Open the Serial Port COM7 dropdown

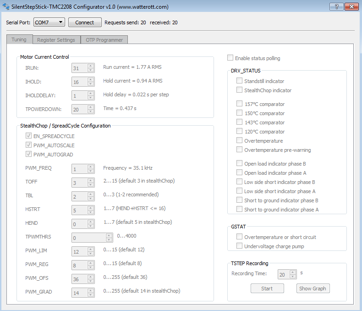49,22
